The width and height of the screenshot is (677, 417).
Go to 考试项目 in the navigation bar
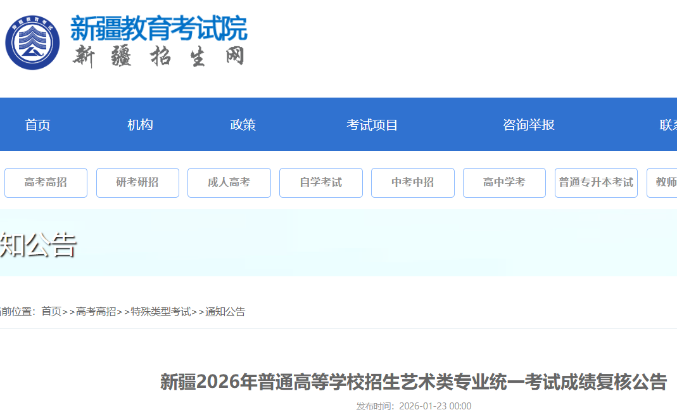coord(372,125)
